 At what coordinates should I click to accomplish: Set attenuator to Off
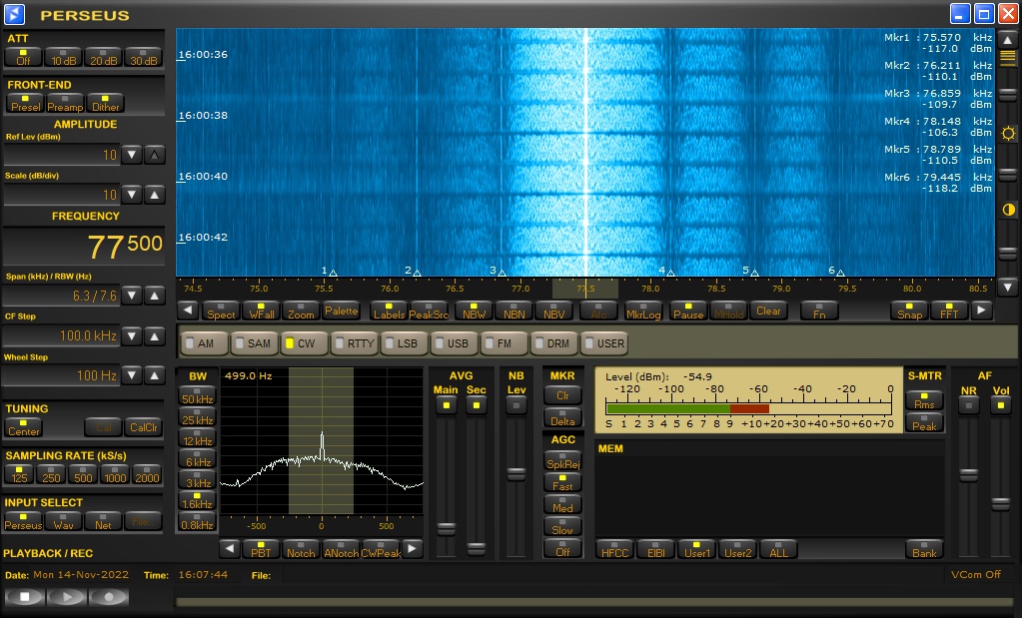click(23, 57)
